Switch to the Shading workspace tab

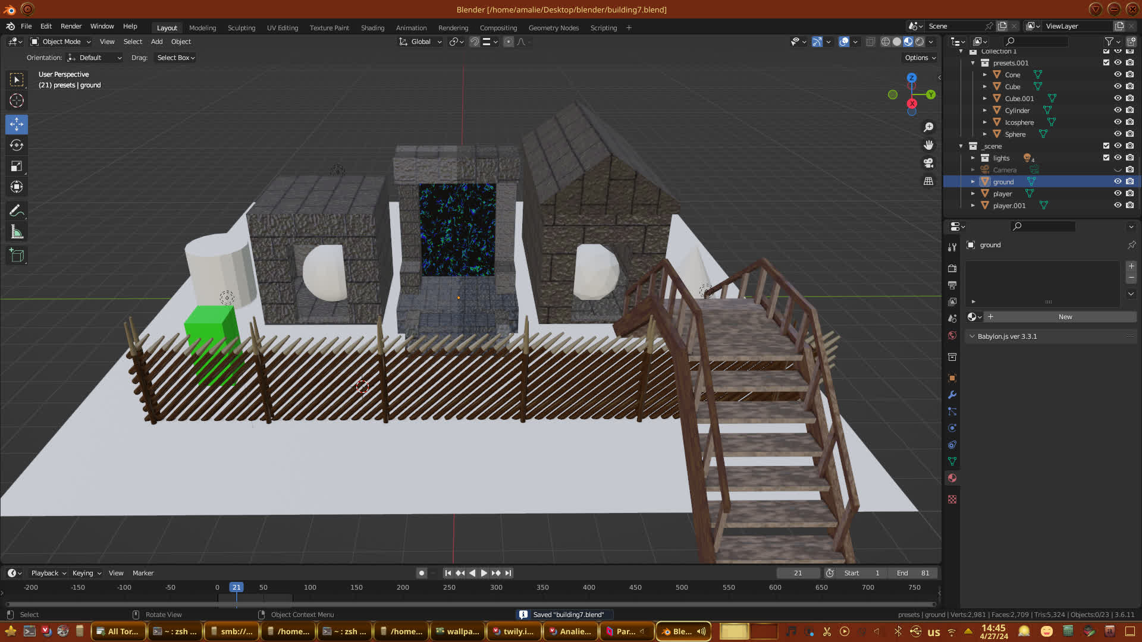tap(372, 28)
